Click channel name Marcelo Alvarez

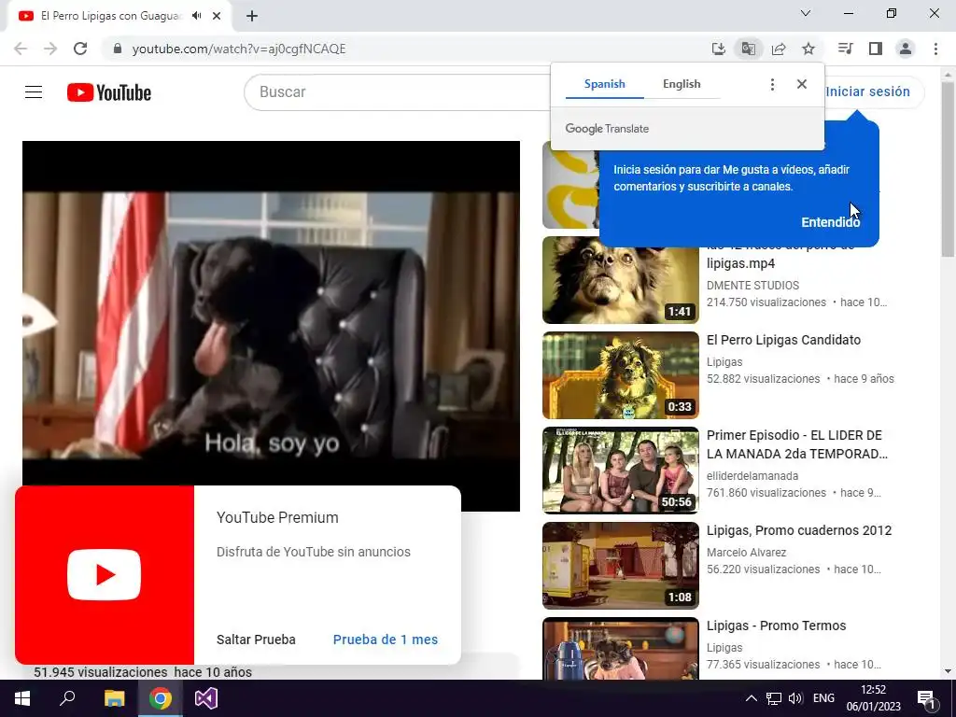click(x=746, y=553)
